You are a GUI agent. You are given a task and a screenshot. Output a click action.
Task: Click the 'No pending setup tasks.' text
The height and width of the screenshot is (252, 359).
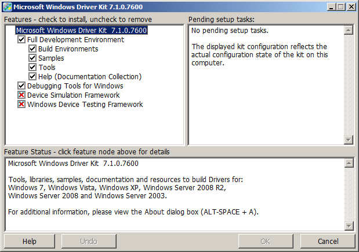click(230, 31)
